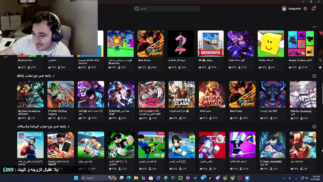The width and height of the screenshot is (323, 182).
Task: Open File Explorer from the taskbar
Action: coord(136,178)
